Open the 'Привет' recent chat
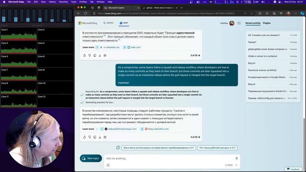 pos(273,43)
